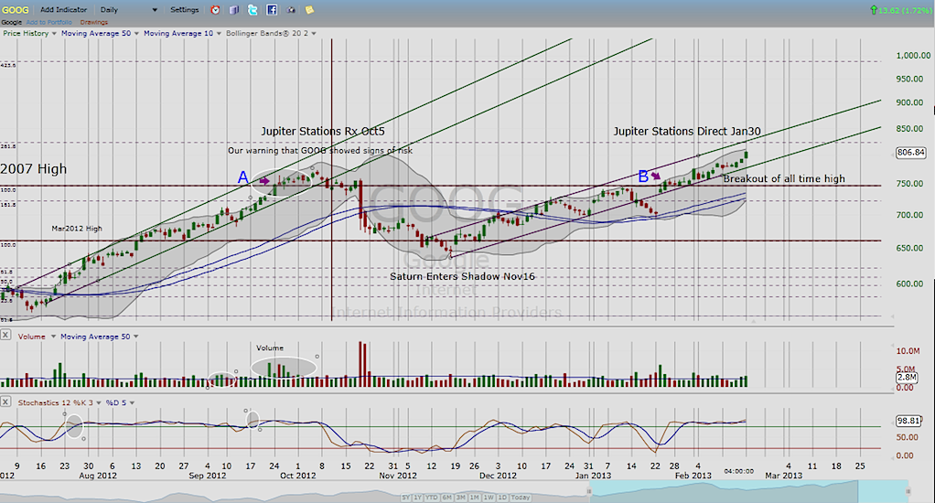The height and width of the screenshot is (503, 935).
Task: Click the Add to Portfolio link
Action: [48, 22]
